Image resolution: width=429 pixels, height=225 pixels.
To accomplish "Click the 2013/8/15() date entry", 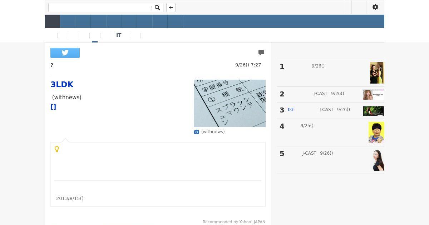I will click(70, 198).
